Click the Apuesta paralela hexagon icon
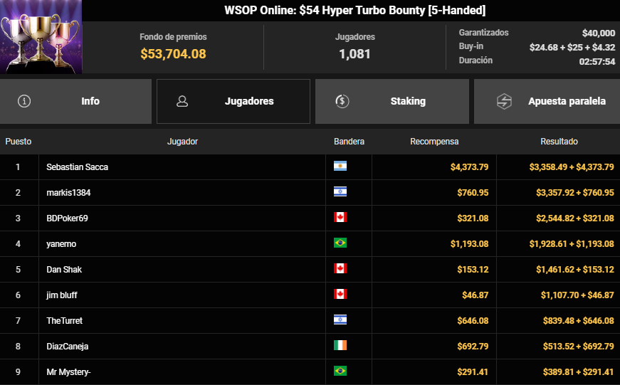Screen dimensions: 620x385 [504, 101]
